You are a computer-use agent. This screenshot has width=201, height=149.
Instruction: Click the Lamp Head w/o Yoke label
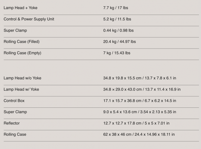click(22, 78)
